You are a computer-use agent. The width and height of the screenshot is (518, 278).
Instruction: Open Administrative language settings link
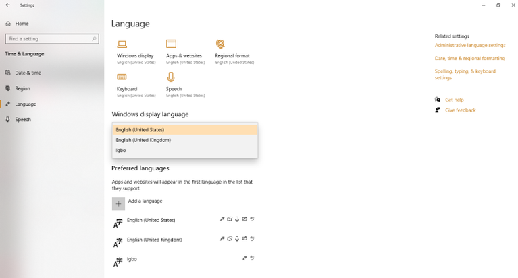[470, 46]
